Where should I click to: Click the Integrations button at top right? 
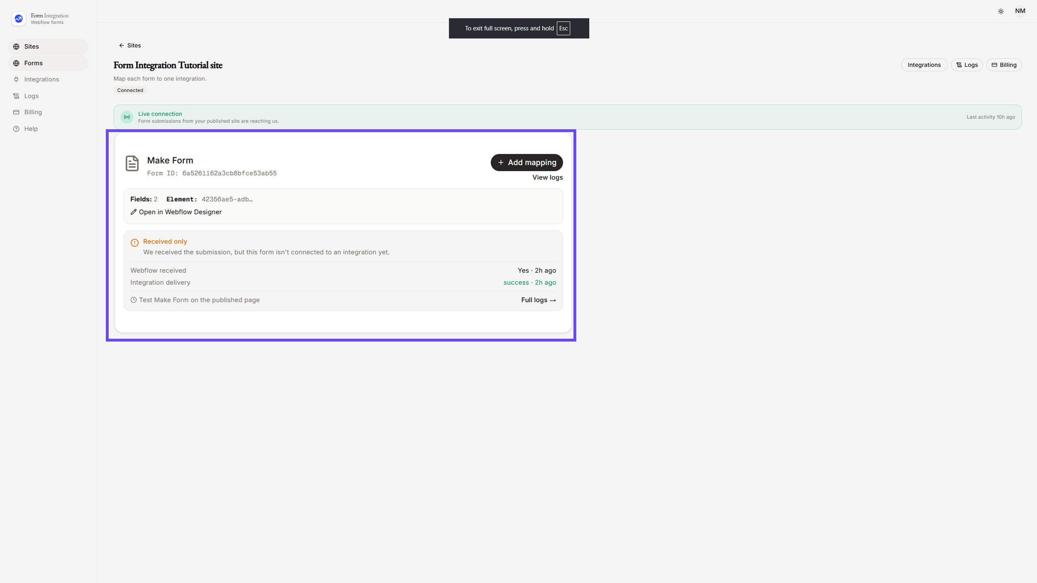click(924, 65)
